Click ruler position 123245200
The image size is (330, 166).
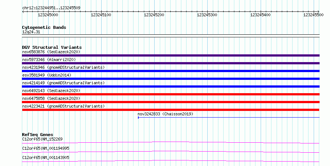[154, 15]
